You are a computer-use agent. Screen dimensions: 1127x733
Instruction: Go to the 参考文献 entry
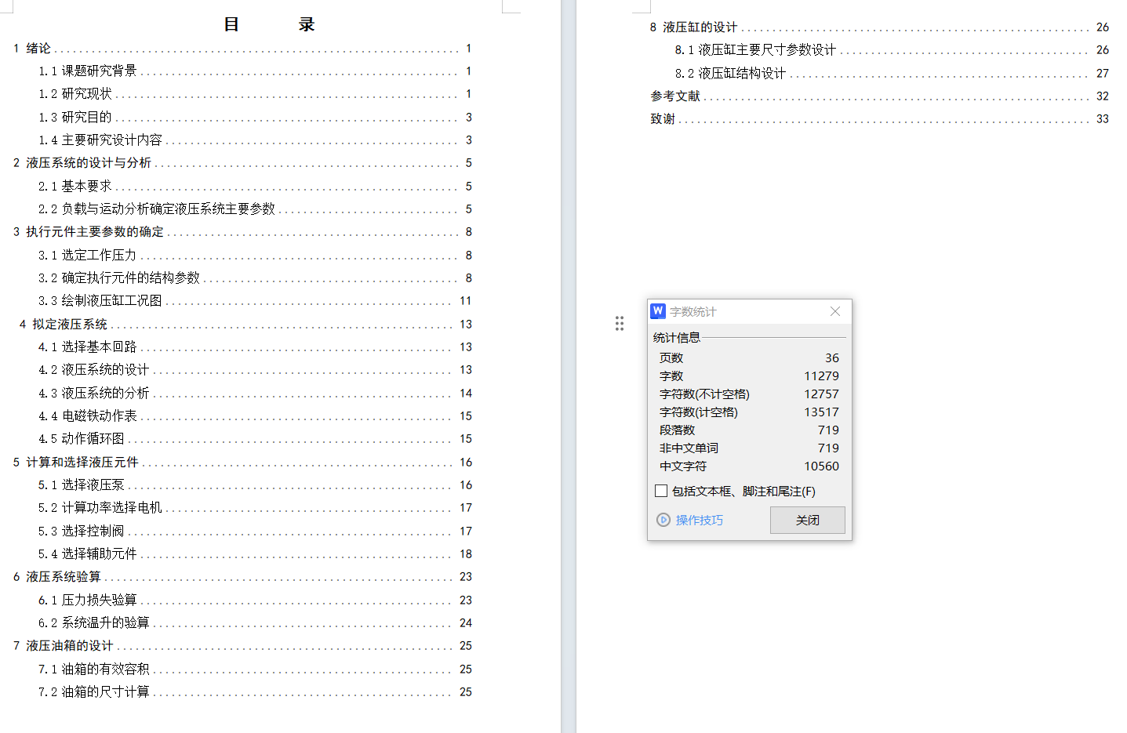click(879, 96)
